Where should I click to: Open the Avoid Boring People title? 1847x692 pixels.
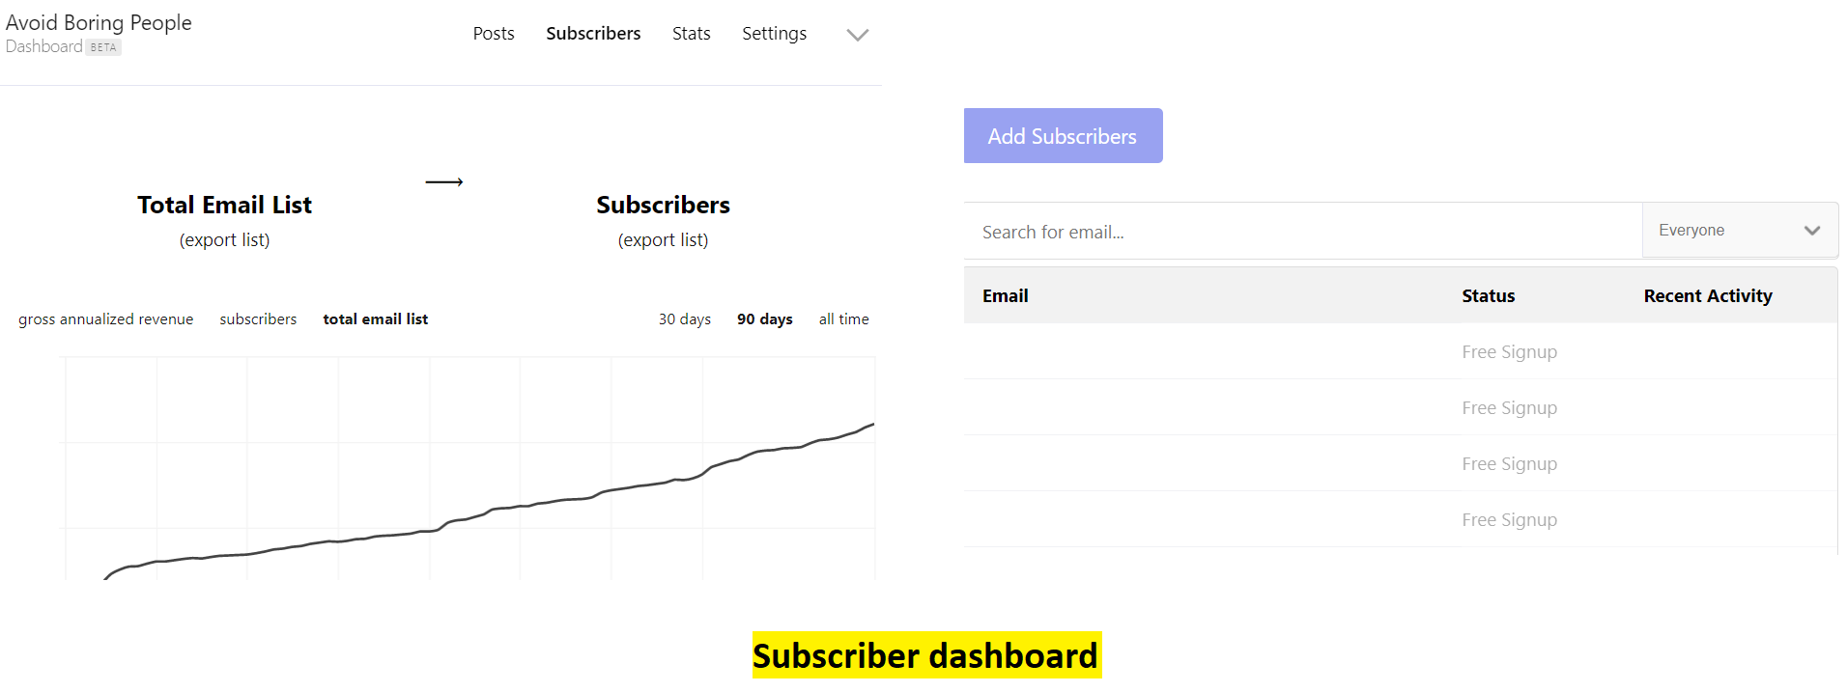click(99, 22)
